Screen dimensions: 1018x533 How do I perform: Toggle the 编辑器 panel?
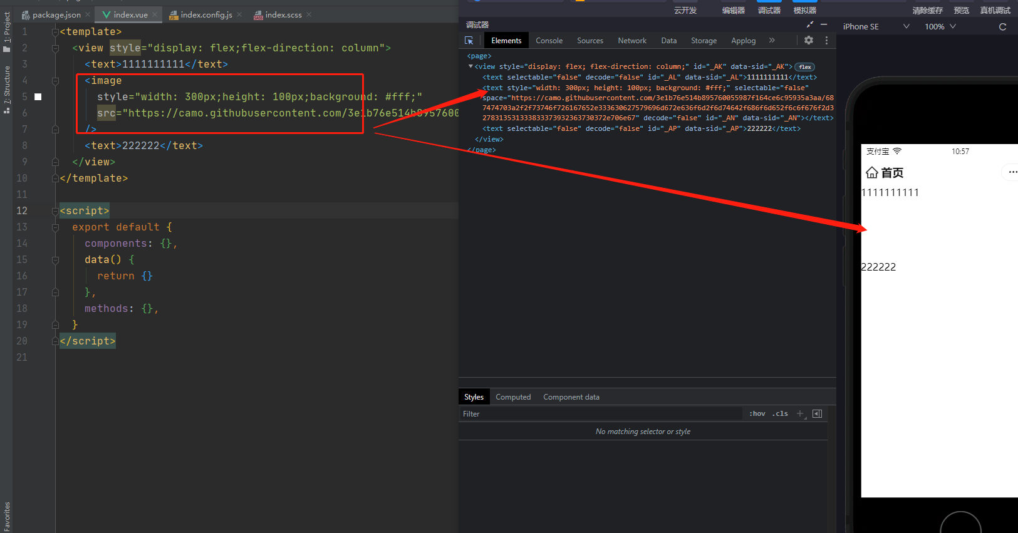(x=734, y=10)
